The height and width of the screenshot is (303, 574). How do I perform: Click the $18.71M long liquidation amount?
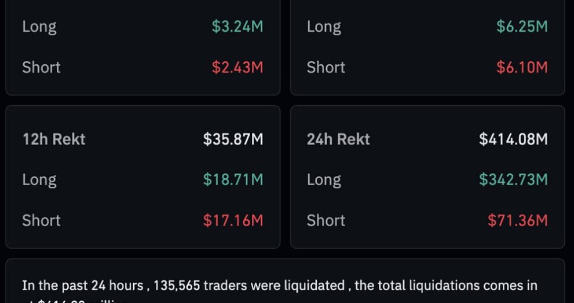click(x=233, y=180)
